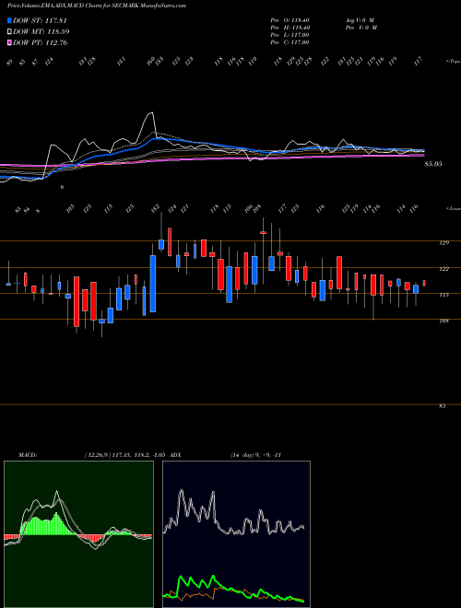Viewport: 461px width, 608px height.
Task: Click the 'Pre C: 117.09' value
Action: click(x=290, y=42)
